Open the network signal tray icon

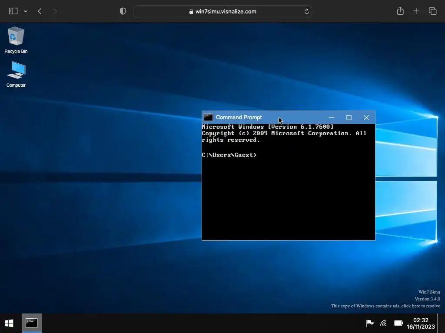tap(383, 323)
